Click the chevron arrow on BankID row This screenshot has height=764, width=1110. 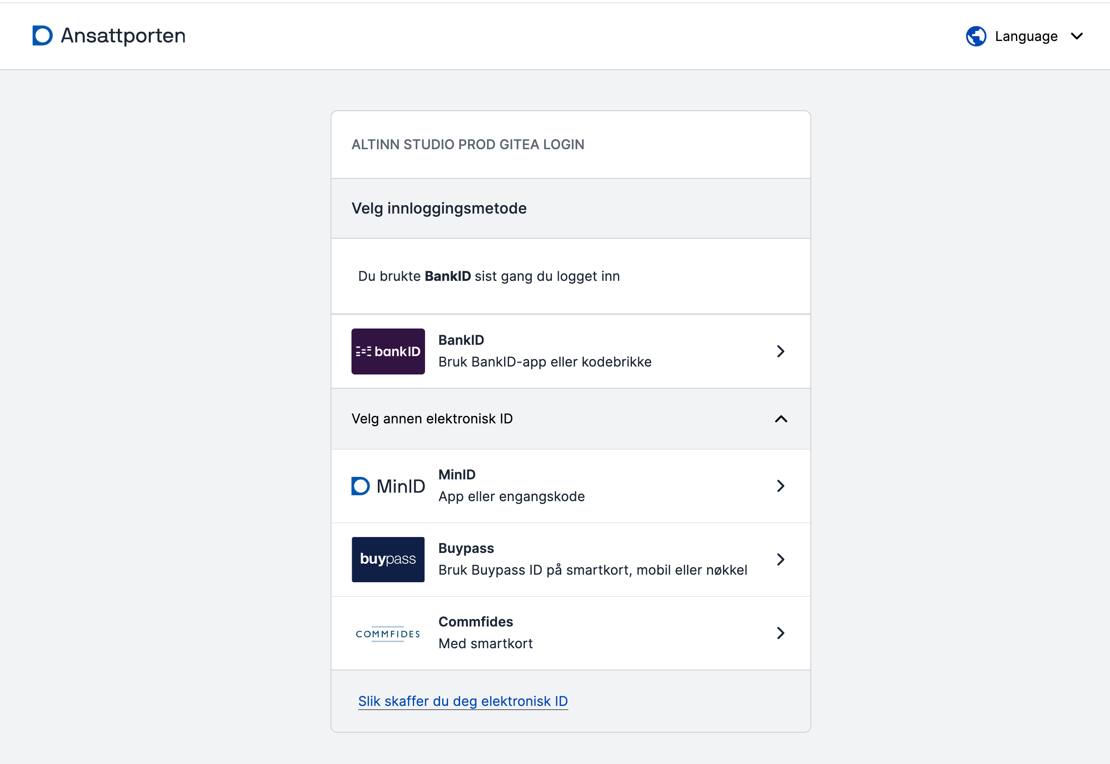click(x=781, y=351)
